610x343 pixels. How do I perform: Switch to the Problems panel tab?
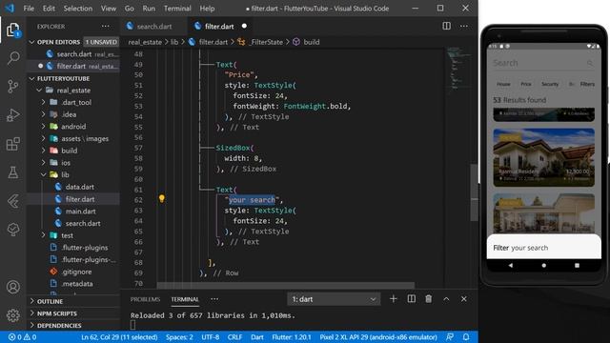coord(145,299)
